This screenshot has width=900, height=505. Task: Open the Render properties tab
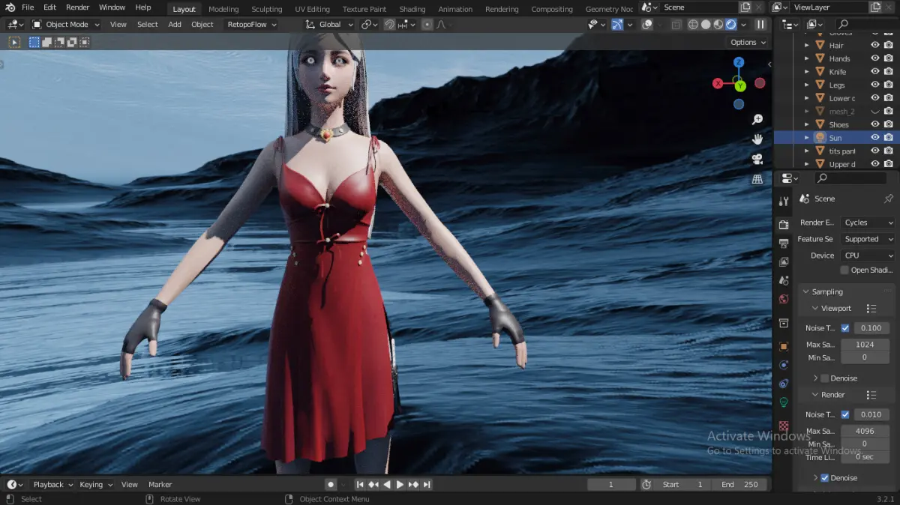coord(784,225)
